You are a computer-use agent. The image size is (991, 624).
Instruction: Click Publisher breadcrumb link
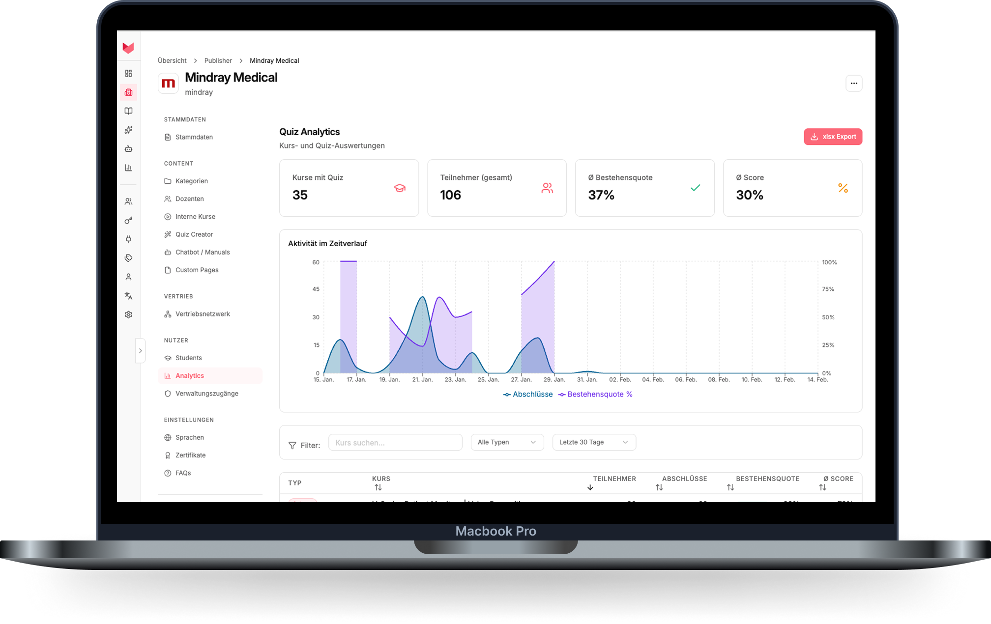coord(218,60)
